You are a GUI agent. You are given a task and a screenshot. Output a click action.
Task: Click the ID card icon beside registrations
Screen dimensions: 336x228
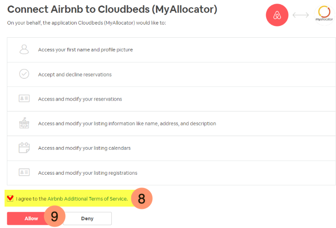(x=24, y=172)
